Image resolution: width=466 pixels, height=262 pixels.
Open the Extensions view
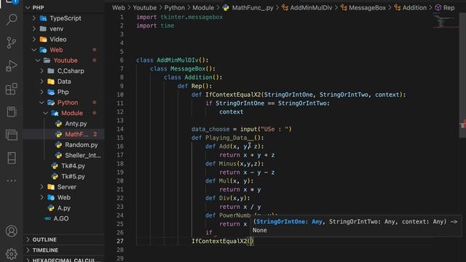tap(12, 89)
